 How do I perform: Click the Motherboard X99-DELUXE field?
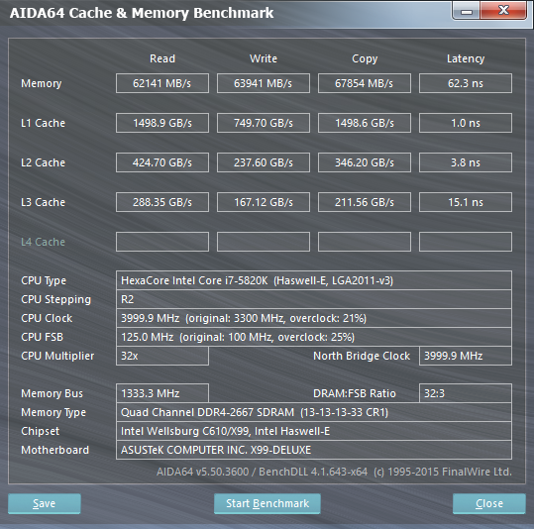point(314,450)
